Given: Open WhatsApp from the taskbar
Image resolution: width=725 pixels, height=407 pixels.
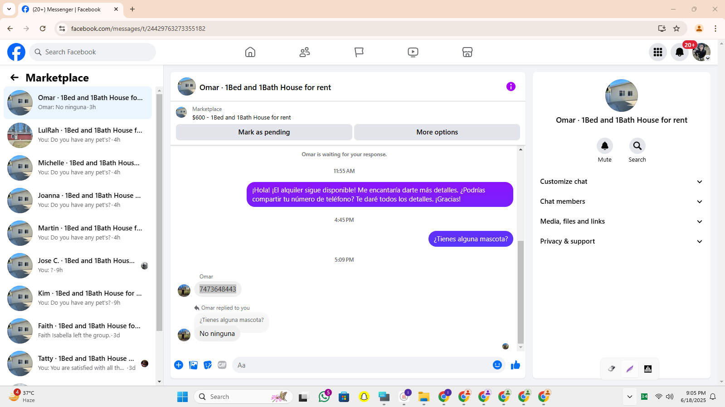Looking at the screenshot, I should pos(324,397).
